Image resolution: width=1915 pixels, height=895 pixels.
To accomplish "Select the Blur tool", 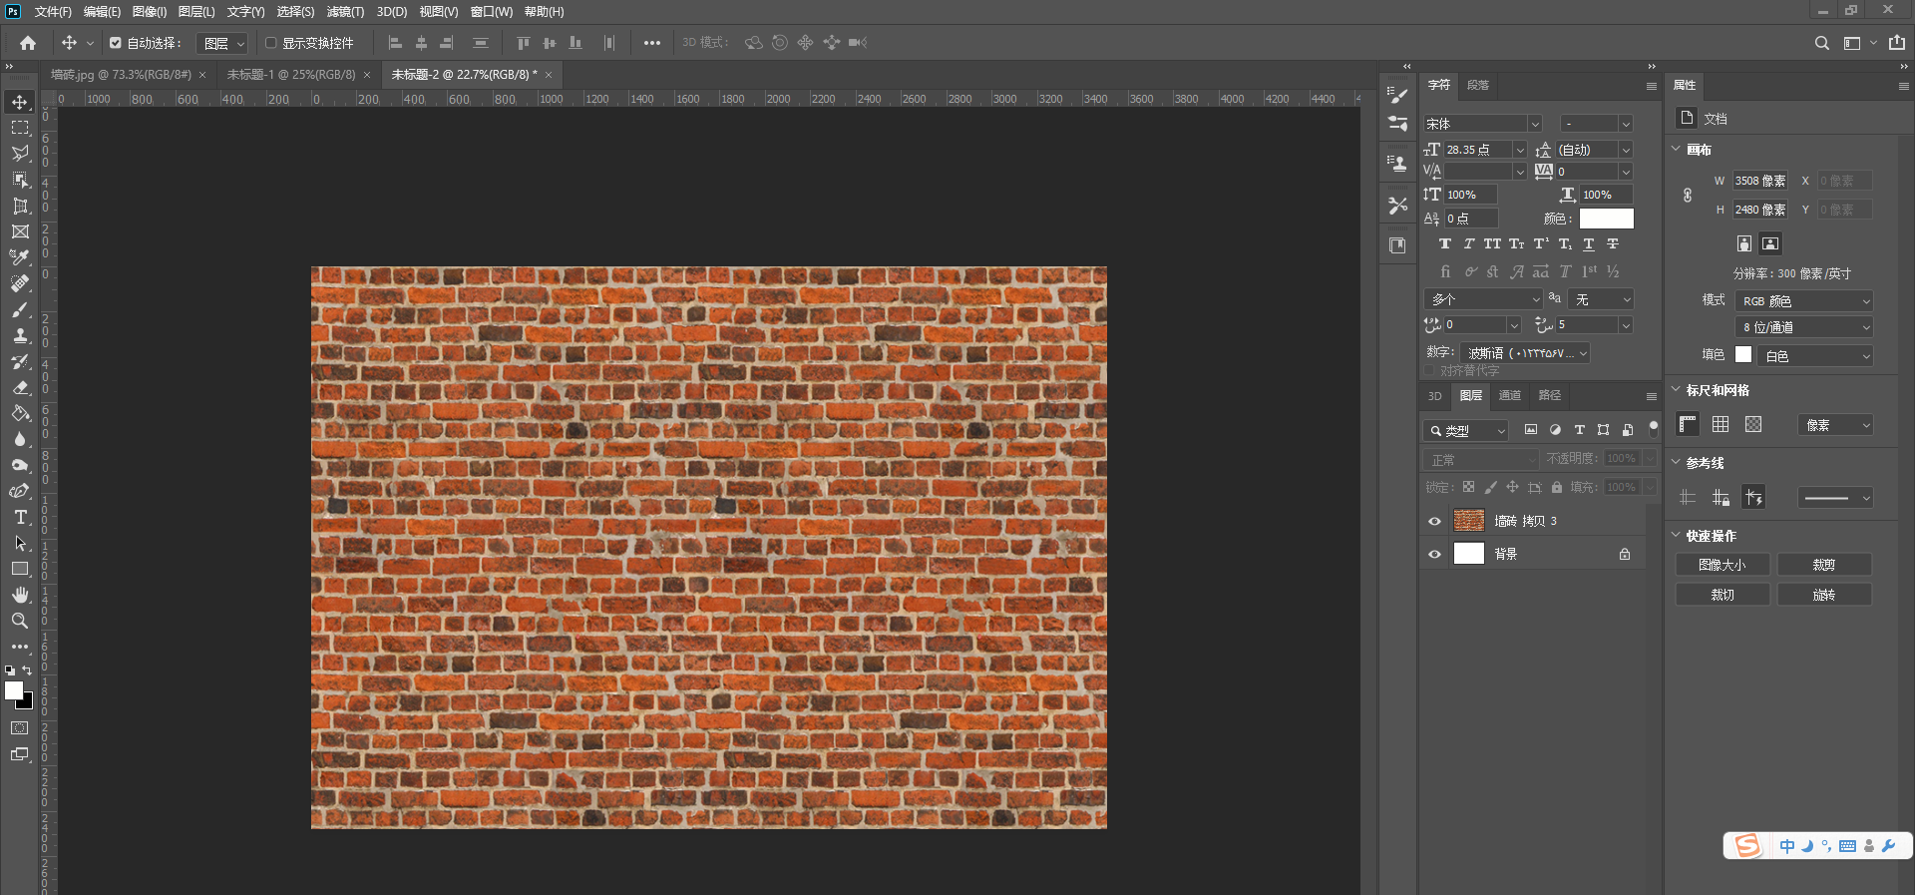I will click(x=20, y=439).
